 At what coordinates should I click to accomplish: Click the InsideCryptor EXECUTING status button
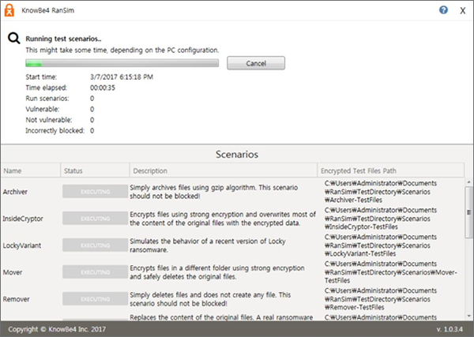96,219
